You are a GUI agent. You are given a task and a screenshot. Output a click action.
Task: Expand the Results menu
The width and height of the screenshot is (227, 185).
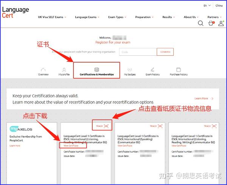[x=168, y=17]
